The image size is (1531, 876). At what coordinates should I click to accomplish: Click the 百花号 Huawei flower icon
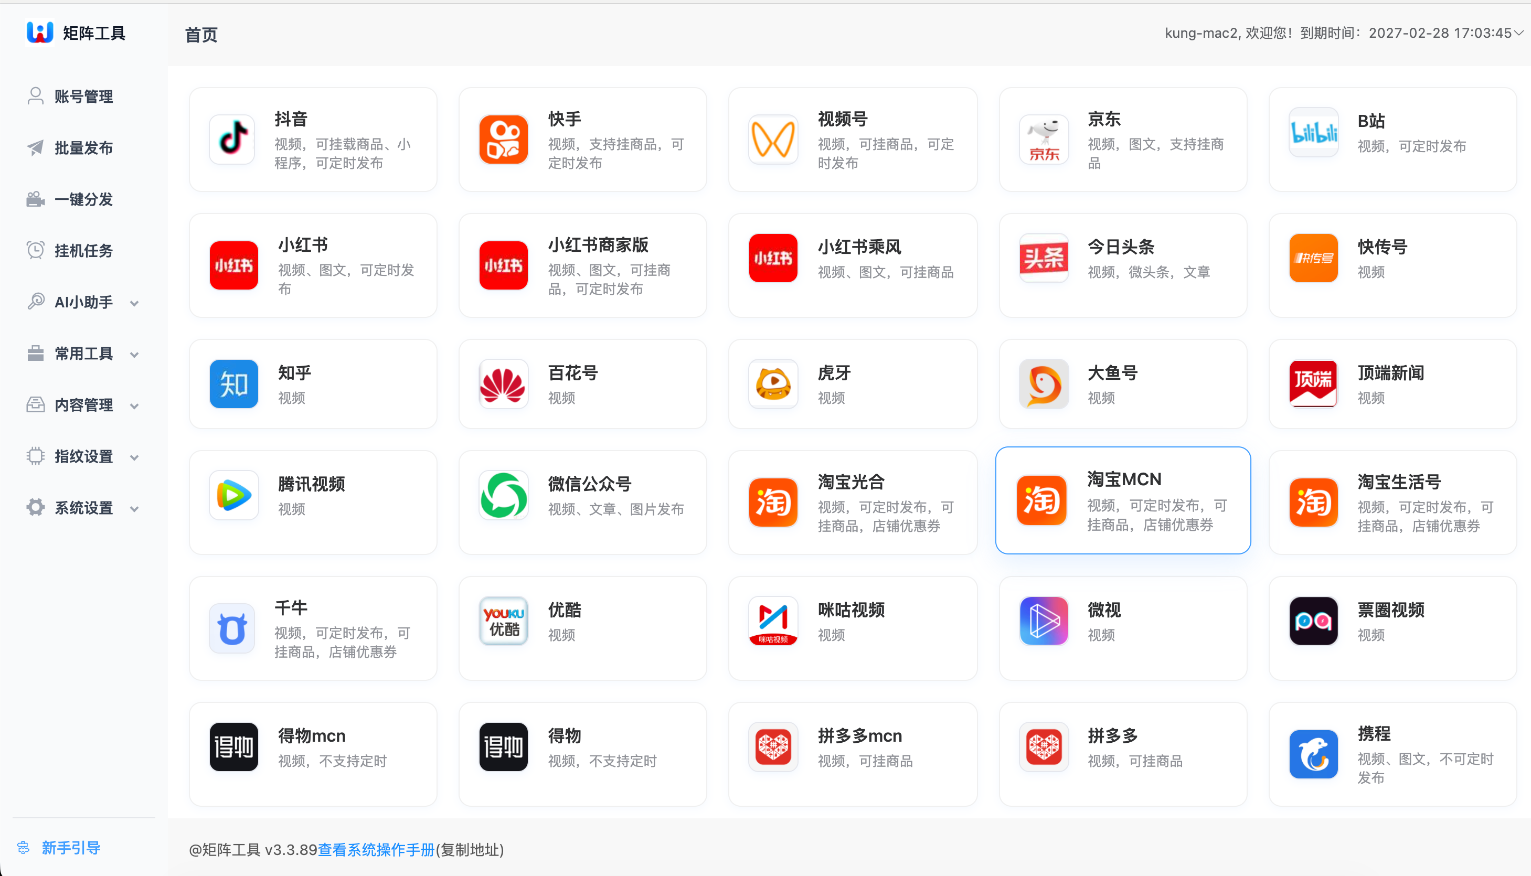coord(503,384)
